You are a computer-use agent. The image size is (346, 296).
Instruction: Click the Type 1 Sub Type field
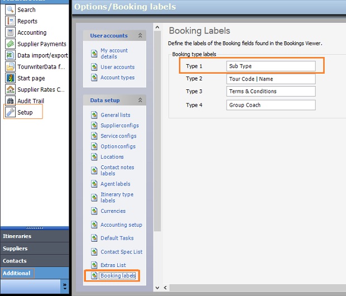(x=271, y=66)
